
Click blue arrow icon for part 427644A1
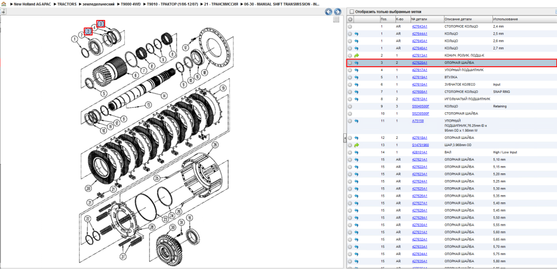(356, 34)
